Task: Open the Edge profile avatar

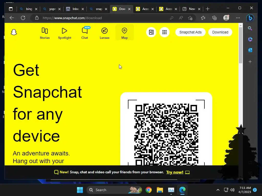Action: tap(226, 18)
